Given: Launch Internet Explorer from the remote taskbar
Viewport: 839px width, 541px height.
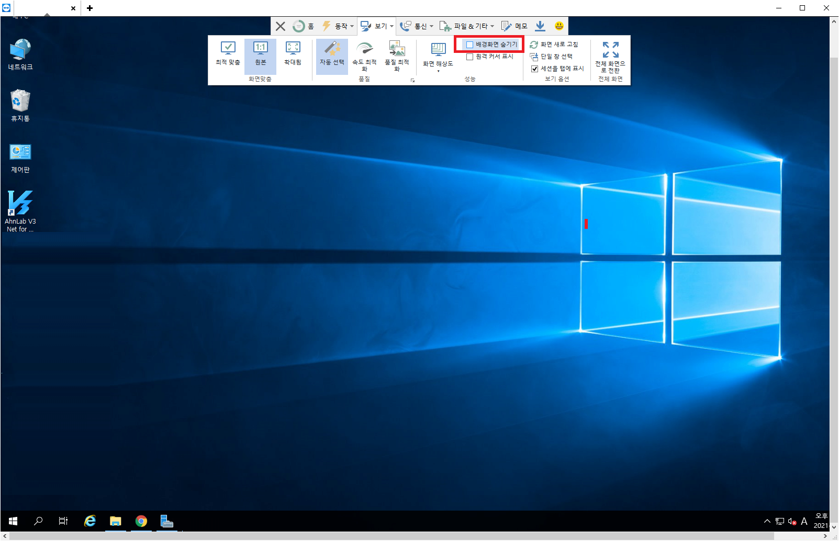Looking at the screenshot, I should click(x=90, y=521).
